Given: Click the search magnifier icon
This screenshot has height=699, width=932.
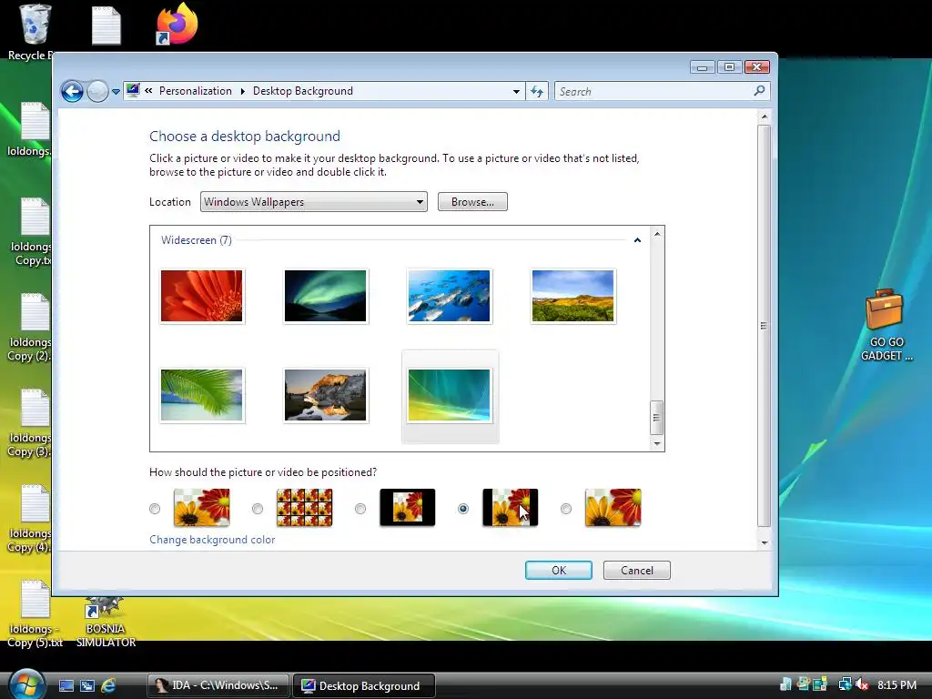Looking at the screenshot, I should (759, 91).
